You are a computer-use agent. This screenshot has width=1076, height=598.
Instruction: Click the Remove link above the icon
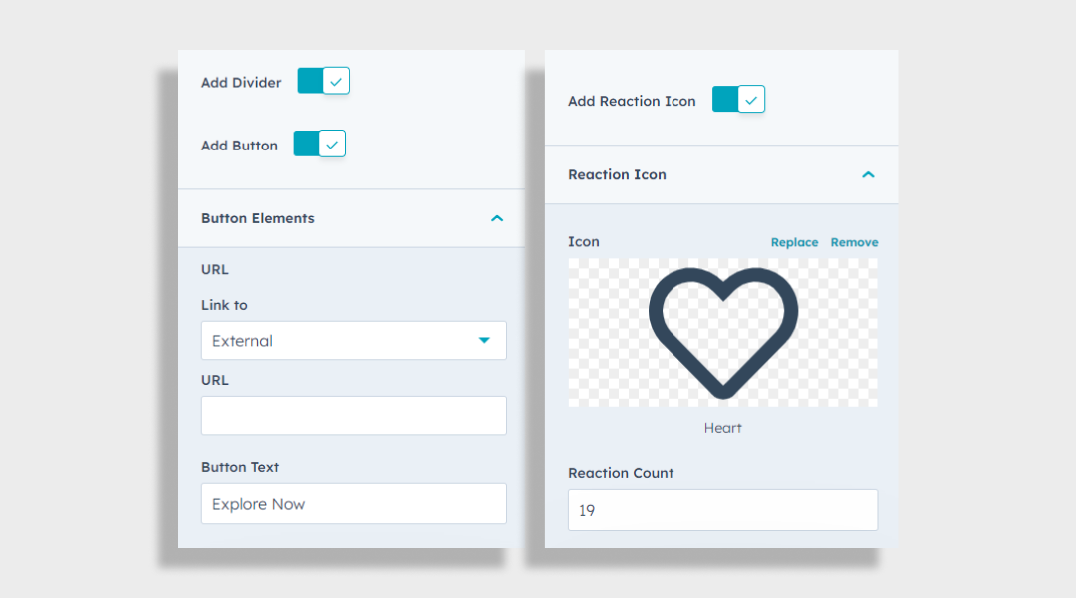[x=855, y=242]
